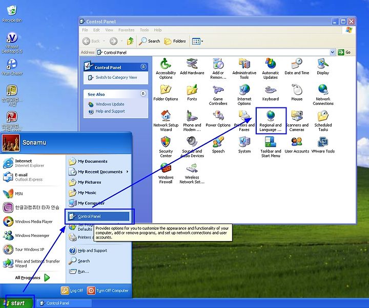The width and height of the screenshot is (369, 308).
Task: Open the Recycle Bin desktop icon
Action: (12, 14)
